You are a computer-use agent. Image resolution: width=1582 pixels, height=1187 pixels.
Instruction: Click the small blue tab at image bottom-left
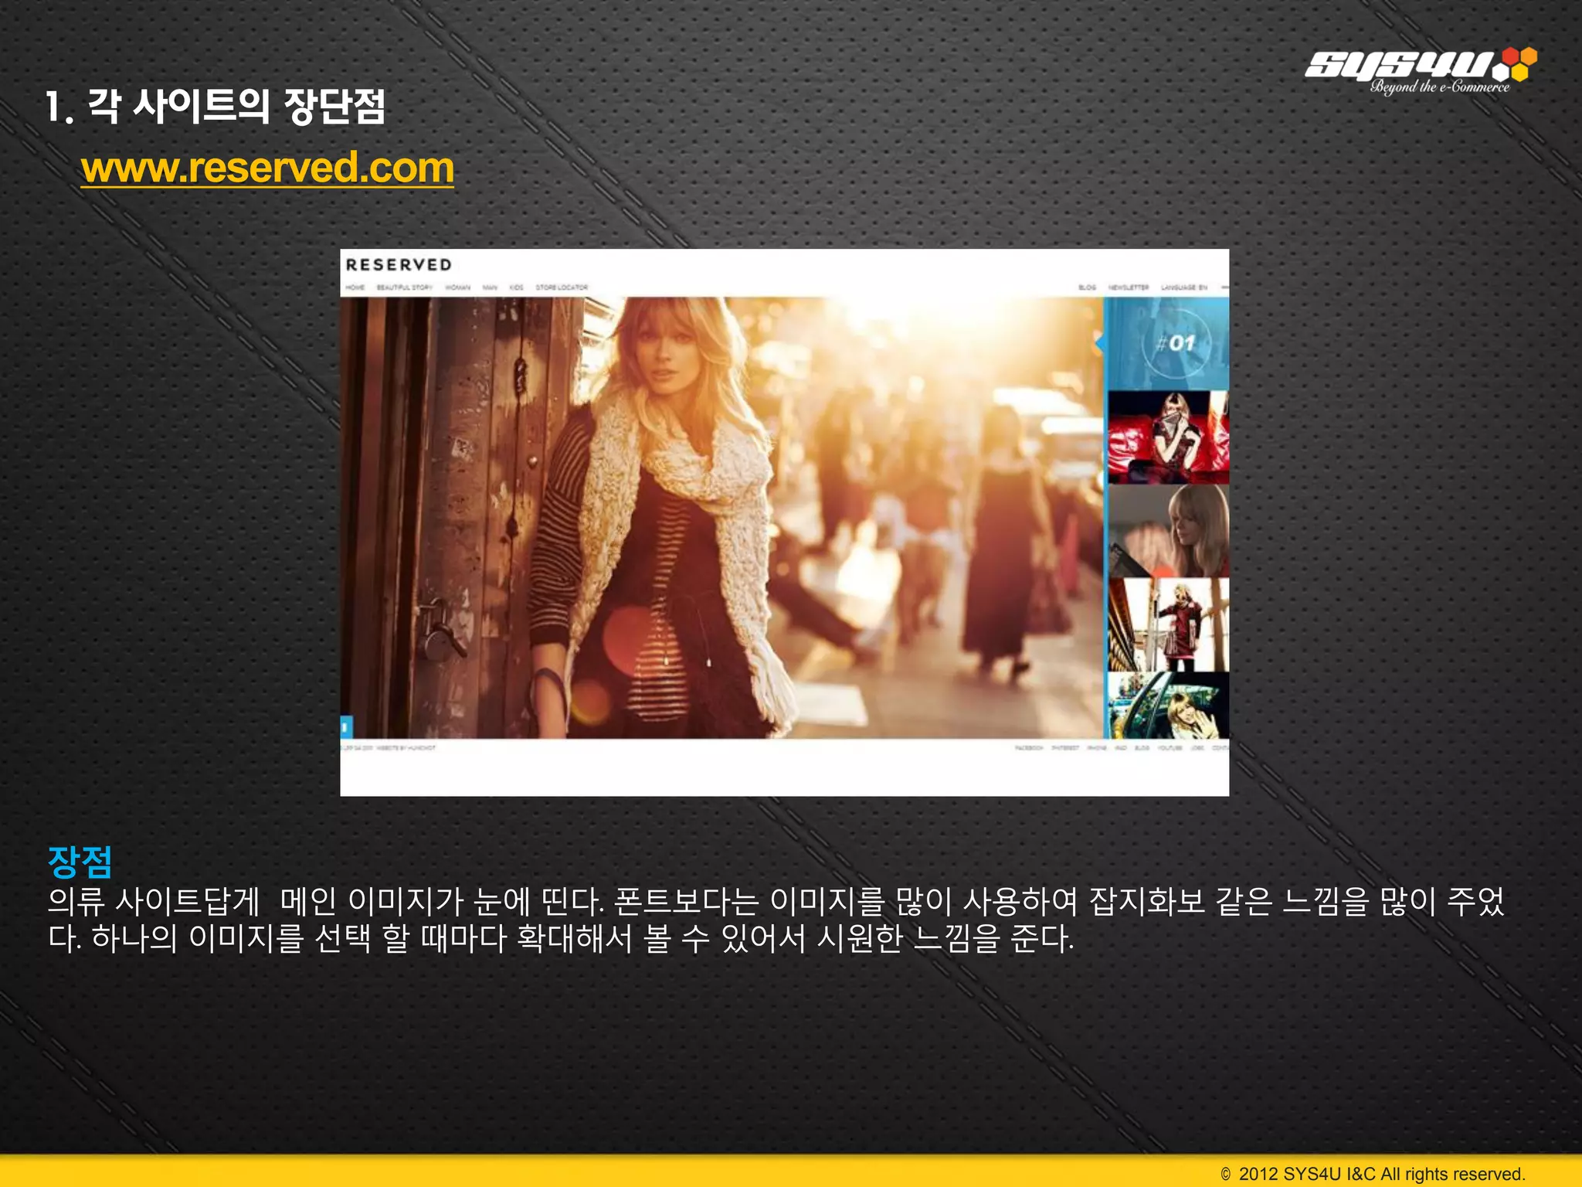pyautogui.click(x=346, y=726)
